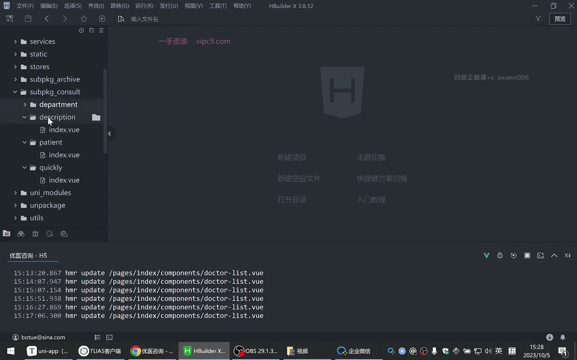The height and width of the screenshot is (360, 577).
Task: Click the bookmark star icon
Action: point(84,19)
